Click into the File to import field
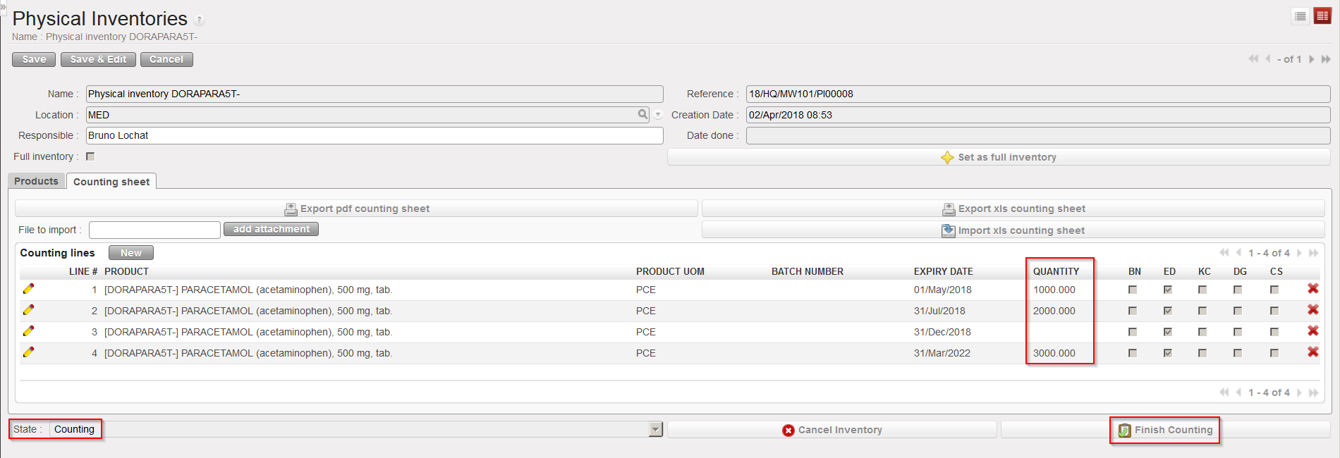 154,230
